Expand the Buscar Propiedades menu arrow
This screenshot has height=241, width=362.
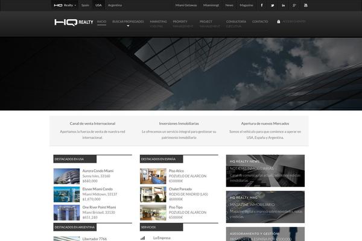tap(128, 26)
